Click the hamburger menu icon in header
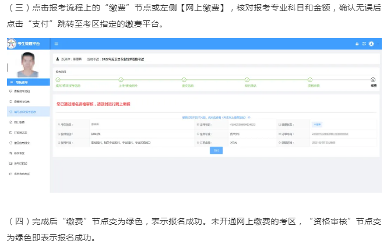387x248 pixels. [x=57, y=44]
